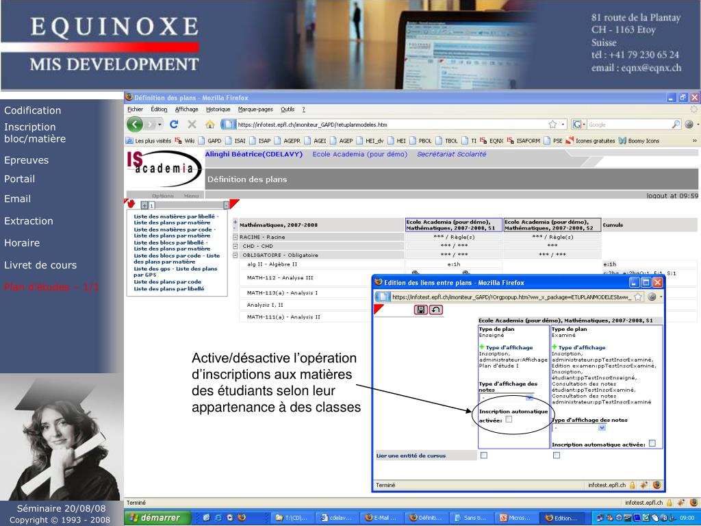Click the Save floppy-disk icon in the popup
Viewport: 701px width, 526px height.
click(x=421, y=310)
